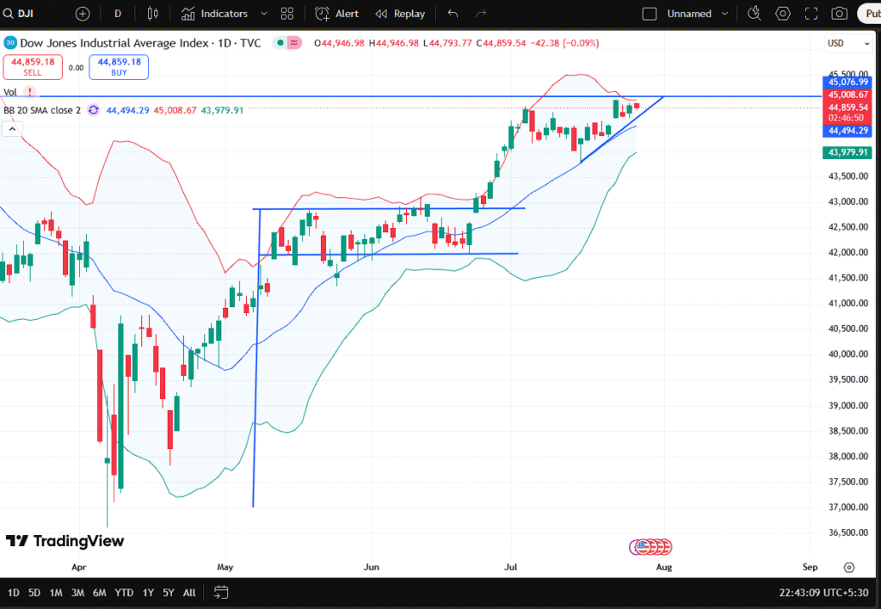Select the lower band value 43,979.91 in legend
Viewport: 881px width, 609px height.
click(x=222, y=110)
